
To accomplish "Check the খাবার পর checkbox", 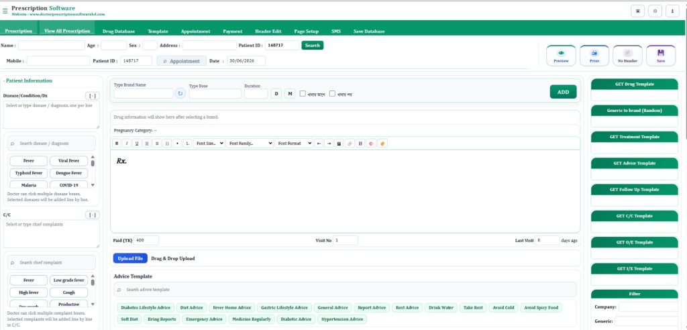I will [x=333, y=93].
